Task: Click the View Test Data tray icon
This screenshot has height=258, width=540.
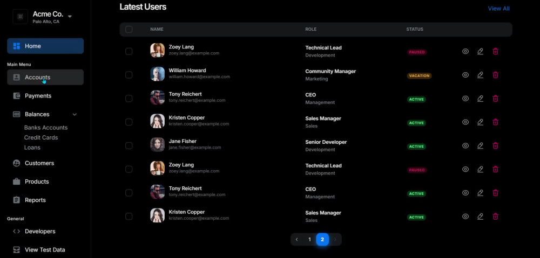Action: (x=17, y=250)
